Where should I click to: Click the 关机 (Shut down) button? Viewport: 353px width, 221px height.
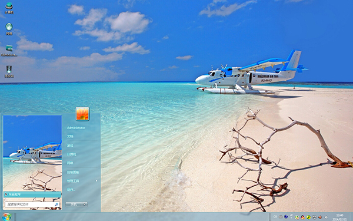[x=74, y=204]
